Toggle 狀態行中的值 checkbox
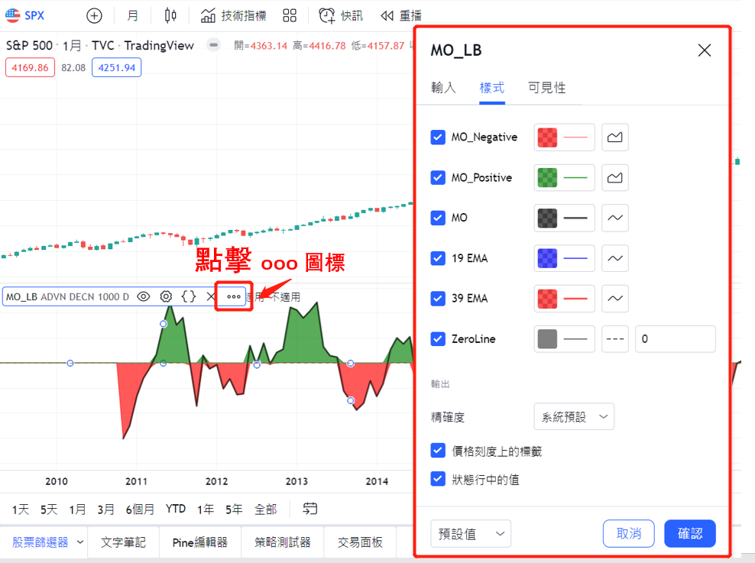 coord(438,479)
